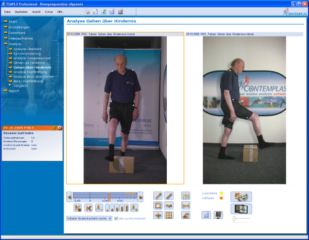Select the grid overlay tool
The width and height of the screenshot is (309, 240).
coord(169,215)
